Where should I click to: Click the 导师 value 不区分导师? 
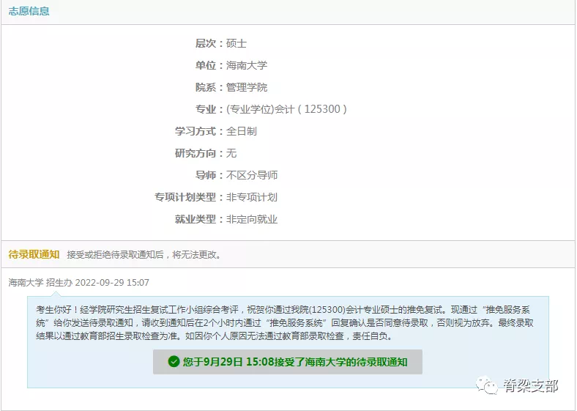pos(252,175)
